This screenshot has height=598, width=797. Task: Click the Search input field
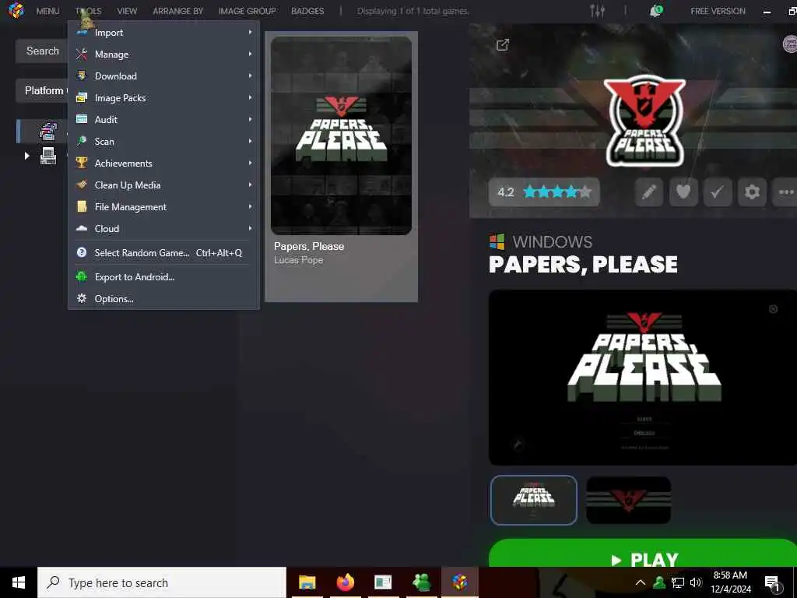[x=42, y=51]
